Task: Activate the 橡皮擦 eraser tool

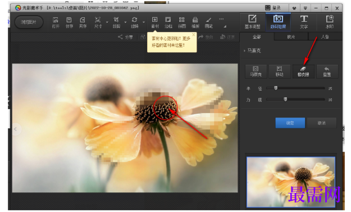Action: point(303,71)
